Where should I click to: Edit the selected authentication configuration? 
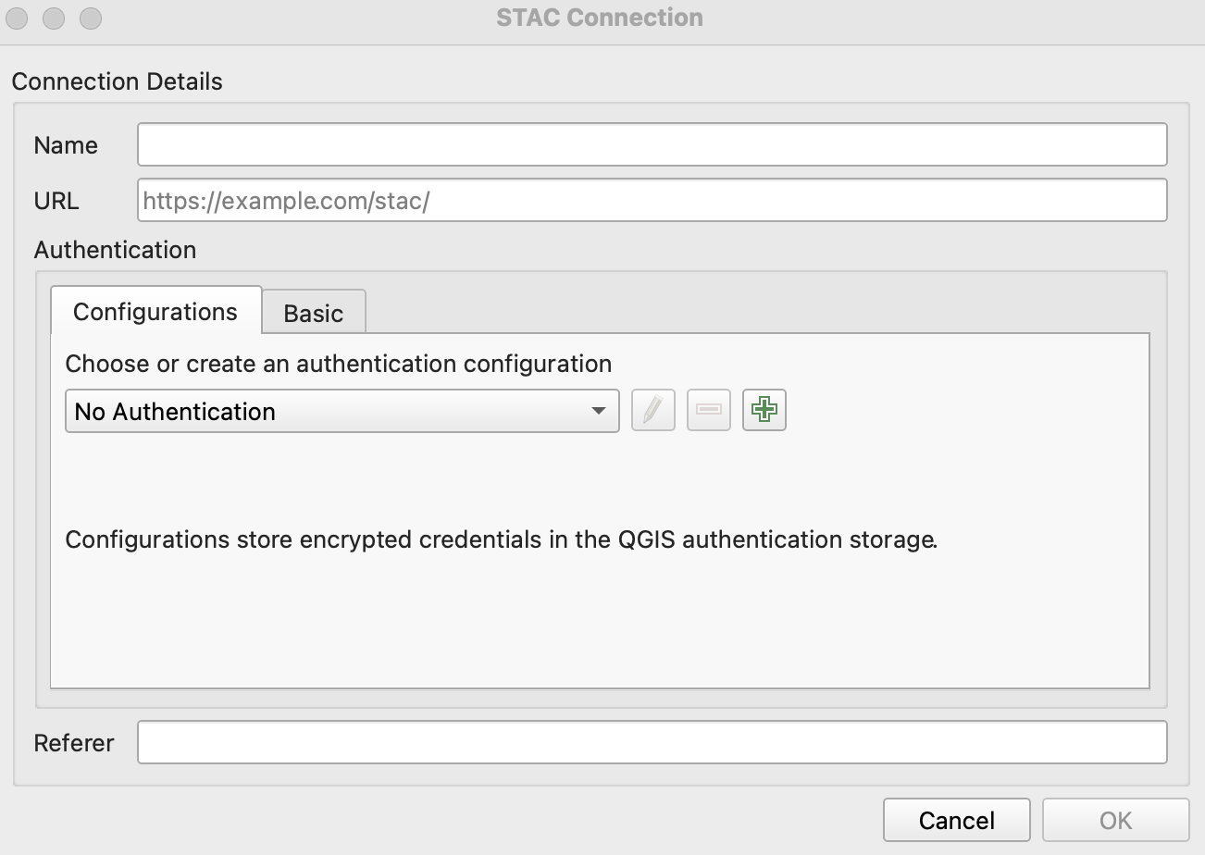coord(653,410)
